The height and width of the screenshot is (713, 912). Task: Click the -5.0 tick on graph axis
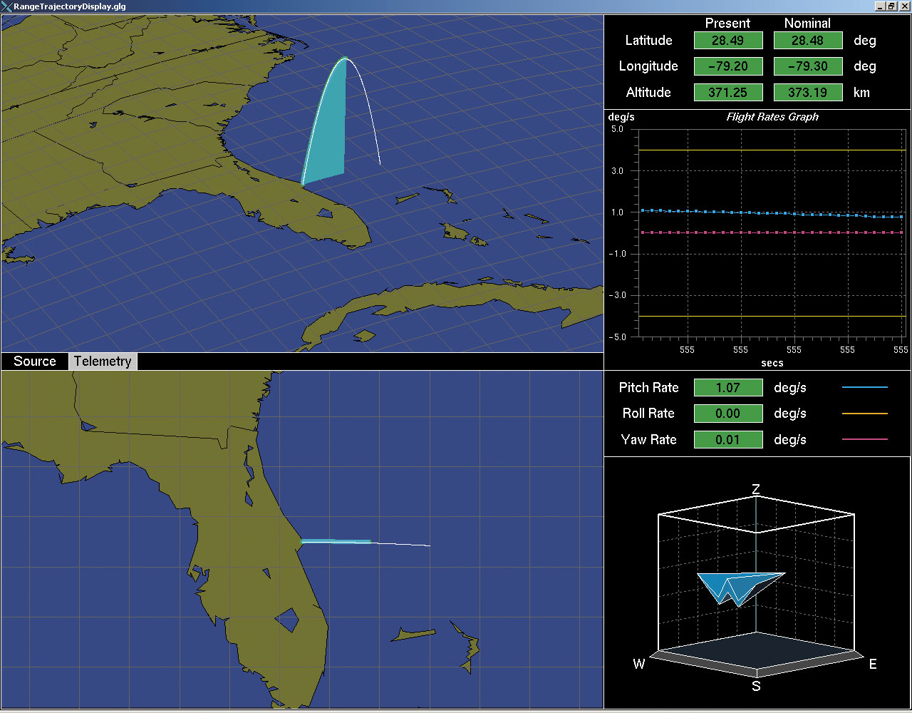tap(617, 337)
